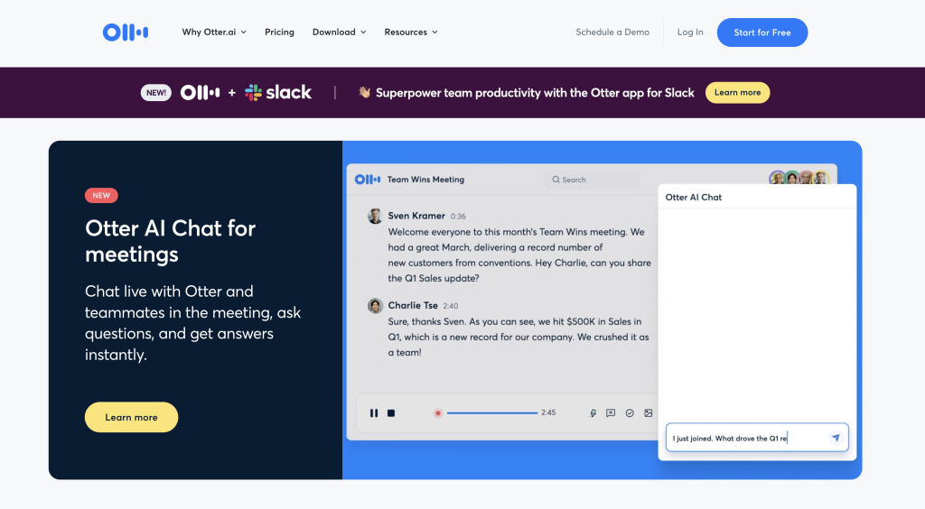Image resolution: width=925 pixels, height=509 pixels.
Task: Seek on the recording progress bar
Action: pyautogui.click(x=492, y=413)
